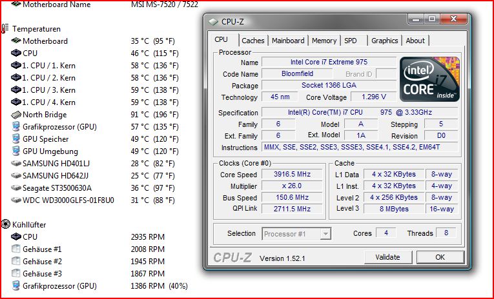The width and height of the screenshot is (494, 299).
Task: Click the CPU-Z title bar chip icon
Action: (x=213, y=22)
